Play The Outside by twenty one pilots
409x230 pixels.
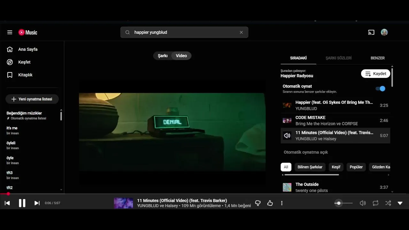click(x=336, y=187)
